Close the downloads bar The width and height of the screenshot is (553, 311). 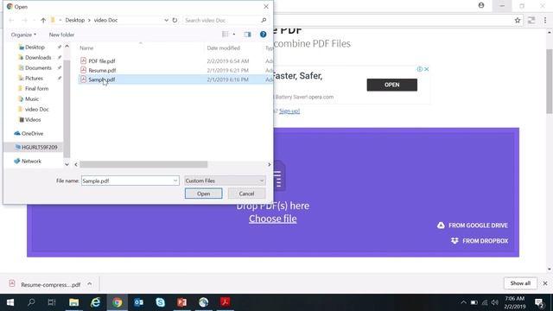coord(545,283)
